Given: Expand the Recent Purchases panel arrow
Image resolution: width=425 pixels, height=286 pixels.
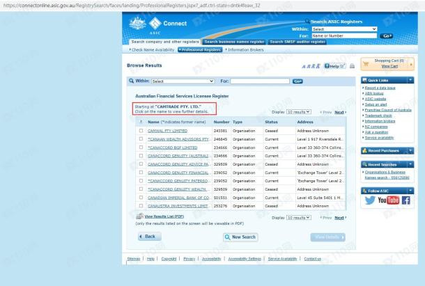Looking at the screenshot, I should [x=410, y=150].
